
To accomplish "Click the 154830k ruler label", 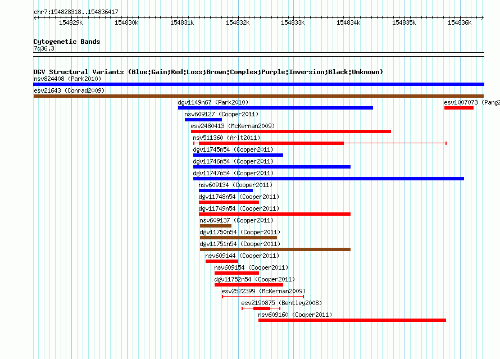I will [x=126, y=22].
